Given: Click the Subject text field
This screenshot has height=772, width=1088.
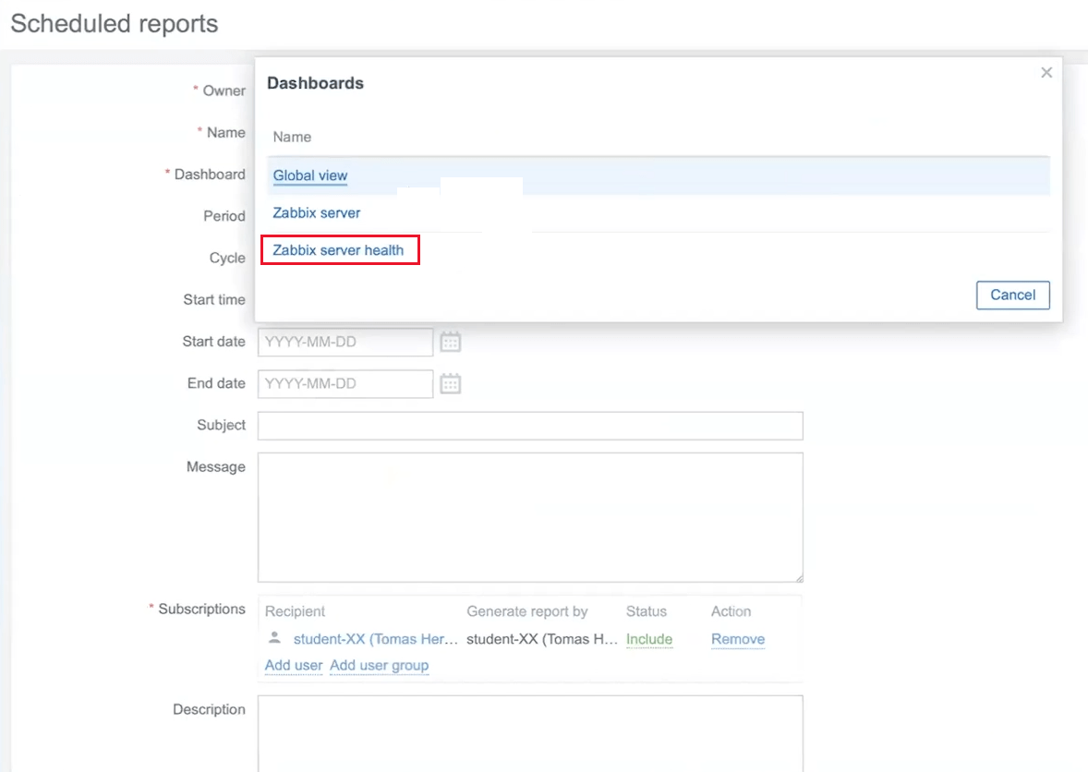Looking at the screenshot, I should pyautogui.click(x=529, y=426).
